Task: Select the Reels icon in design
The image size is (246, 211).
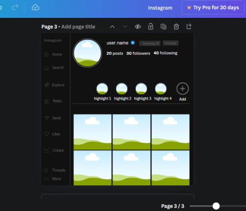Action: (46, 101)
